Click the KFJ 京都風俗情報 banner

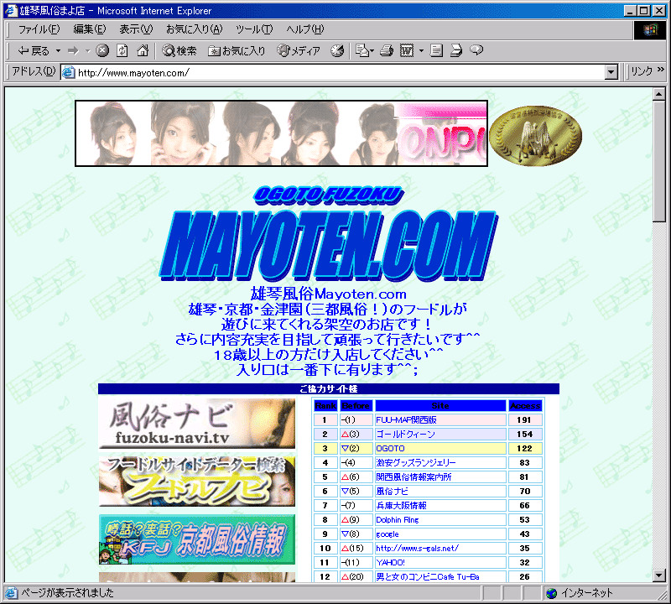pos(197,539)
